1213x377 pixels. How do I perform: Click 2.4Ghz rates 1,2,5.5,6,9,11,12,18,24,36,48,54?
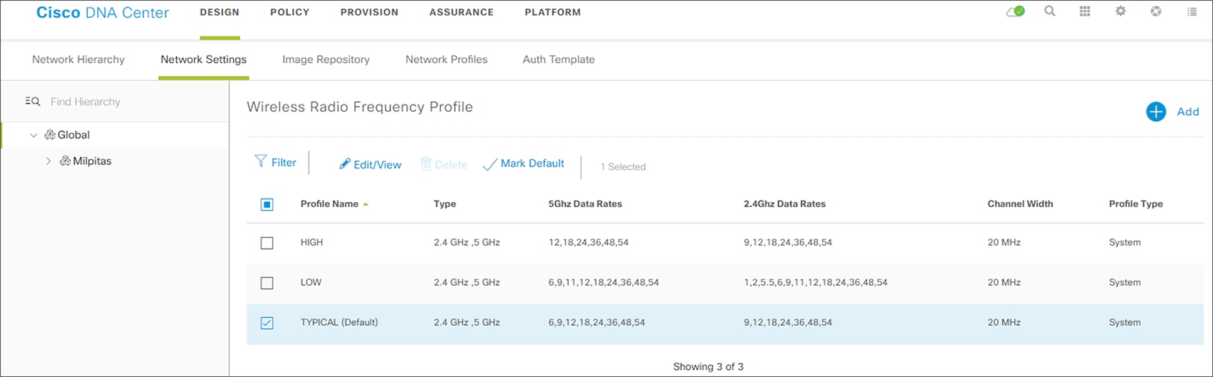pos(816,282)
